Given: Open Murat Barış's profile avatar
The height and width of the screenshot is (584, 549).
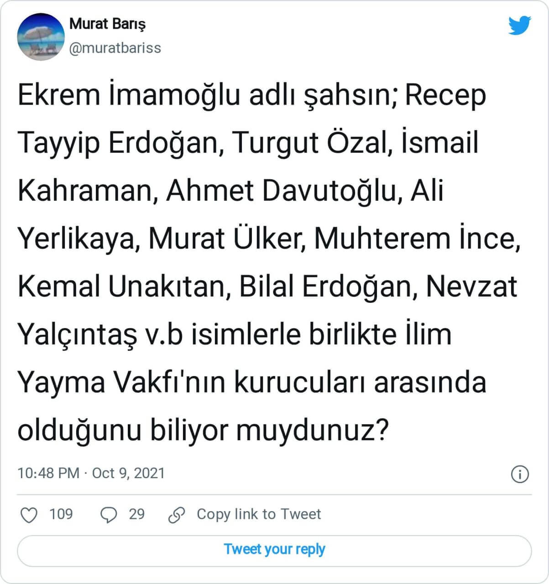Looking at the screenshot, I should pos(41,36).
